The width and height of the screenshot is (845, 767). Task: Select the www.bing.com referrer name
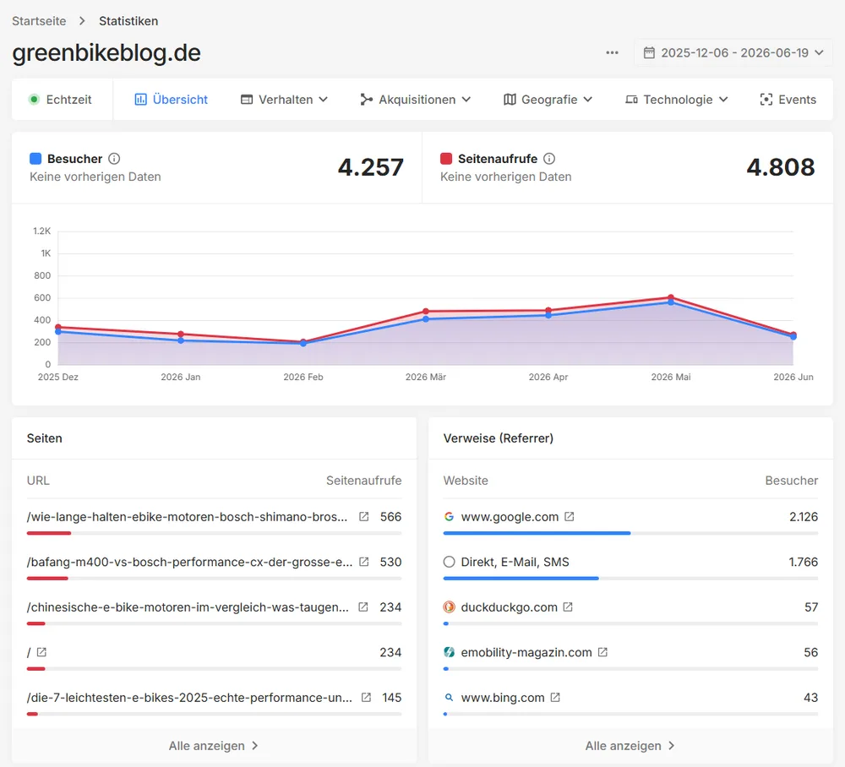pos(503,698)
